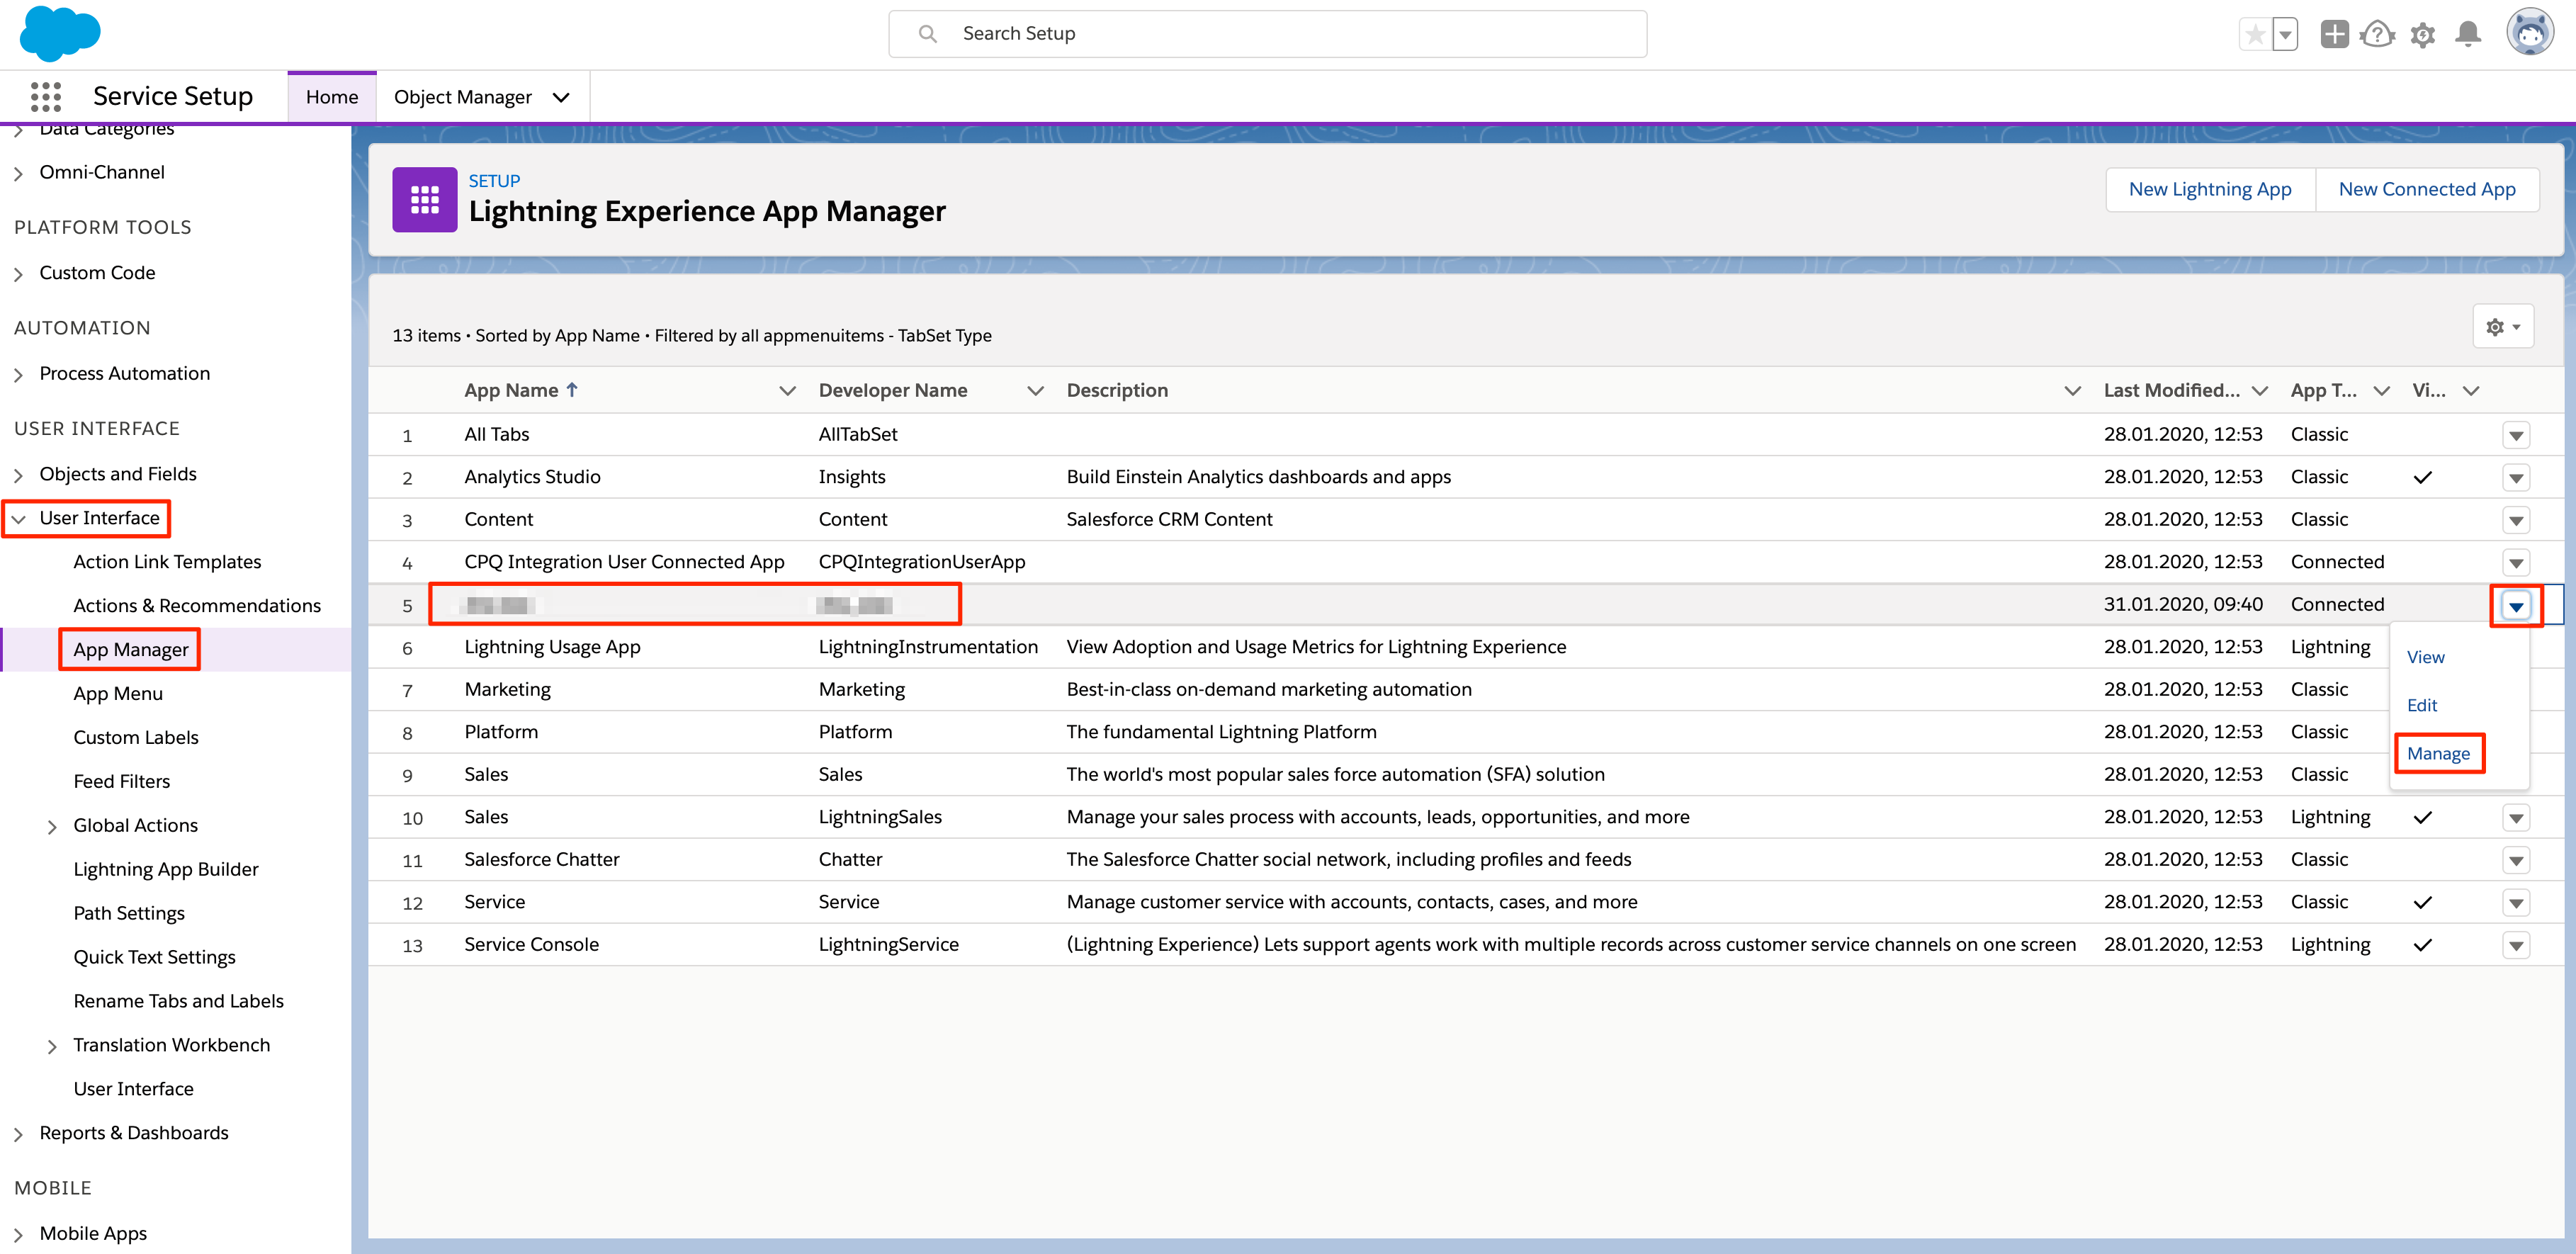Click LightningInstrumentation developer name cell
Image resolution: width=2576 pixels, height=1254 pixels.
(x=928, y=647)
